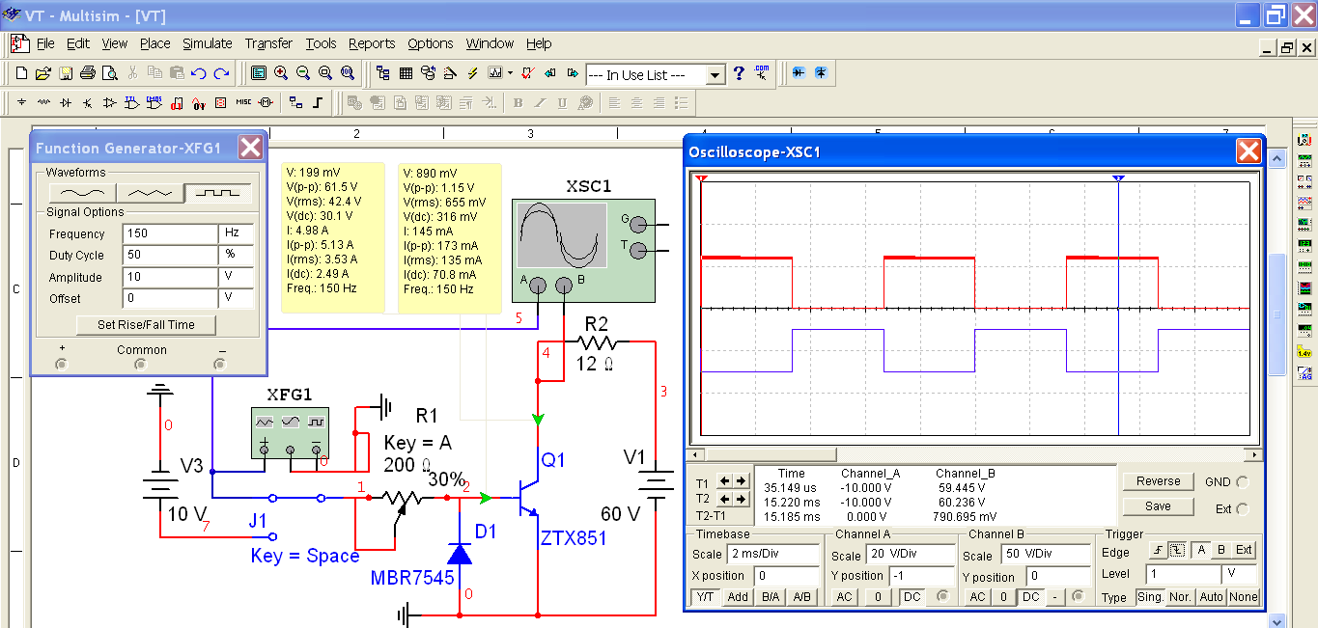Open the In Use List dropdown
The width and height of the screenshot is (1318, 628).
coord(715,74)
